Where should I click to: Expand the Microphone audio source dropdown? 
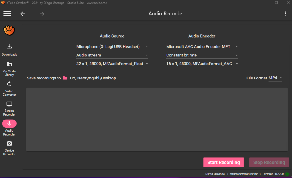click(x=112, y=47)
